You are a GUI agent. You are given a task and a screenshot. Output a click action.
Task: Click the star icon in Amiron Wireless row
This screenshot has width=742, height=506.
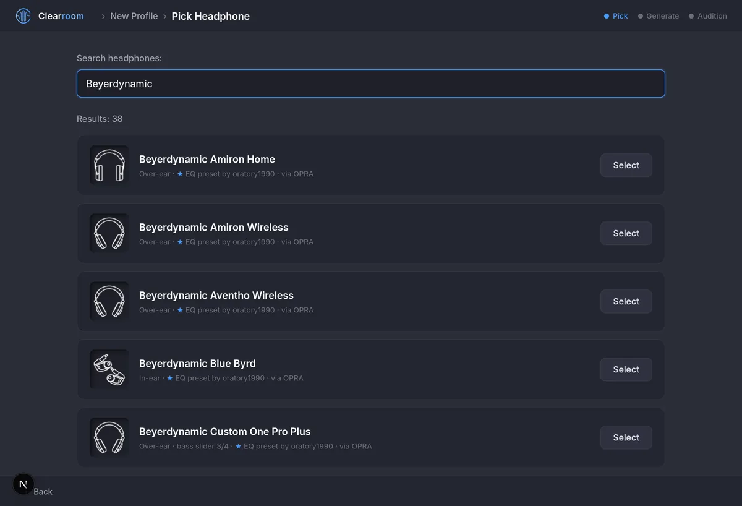point(180,242)
